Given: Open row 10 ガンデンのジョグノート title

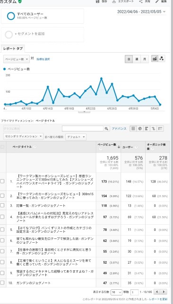Looking at the screenshot, I should click(34, 283).
